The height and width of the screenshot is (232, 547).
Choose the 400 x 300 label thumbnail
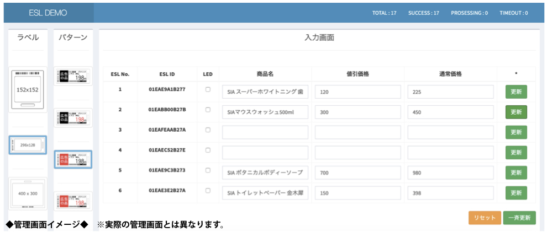tap(28, 193)
